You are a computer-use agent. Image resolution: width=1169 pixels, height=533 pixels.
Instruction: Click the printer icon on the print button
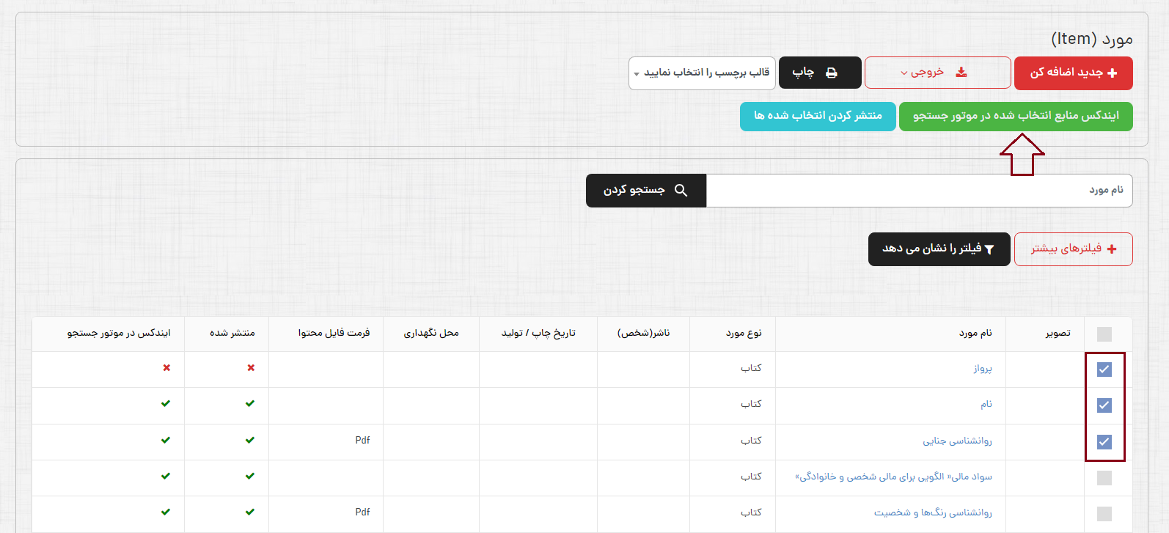click(831, 73)
